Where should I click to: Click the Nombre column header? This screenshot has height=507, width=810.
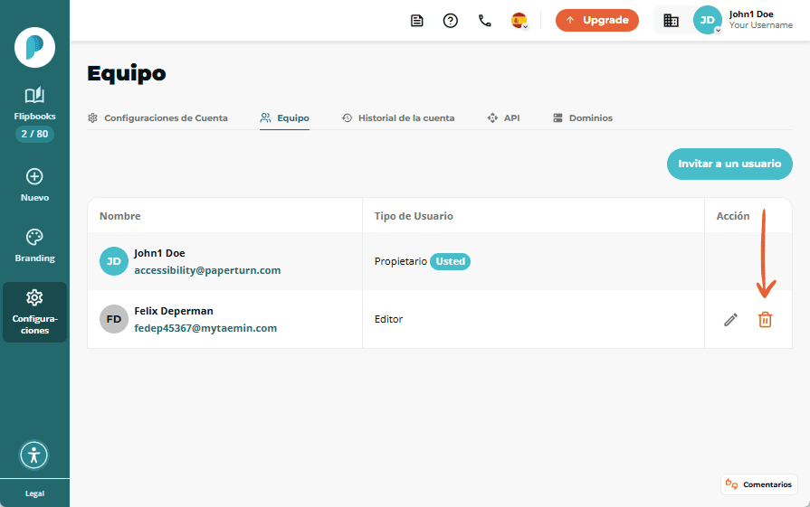(119, 216)
